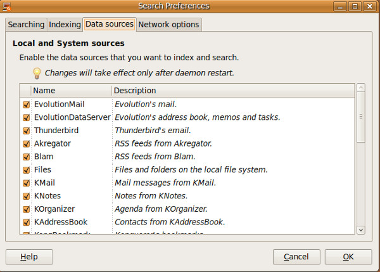Screen dimensions: 380x272
Task: Click "Evolution's address book, memos and tasks." description
Action: (198, 117)
